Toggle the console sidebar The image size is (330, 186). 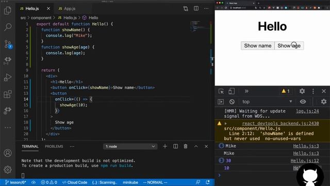[x=221, y=102]
